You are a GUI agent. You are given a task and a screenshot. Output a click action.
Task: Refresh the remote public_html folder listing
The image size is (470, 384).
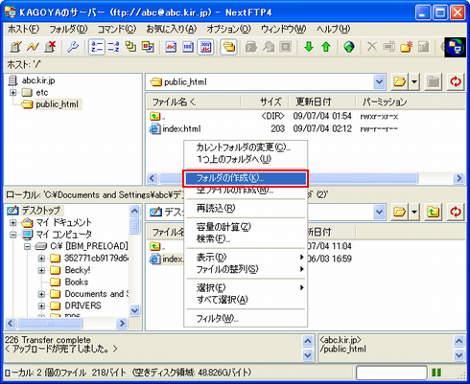point(456,81)
